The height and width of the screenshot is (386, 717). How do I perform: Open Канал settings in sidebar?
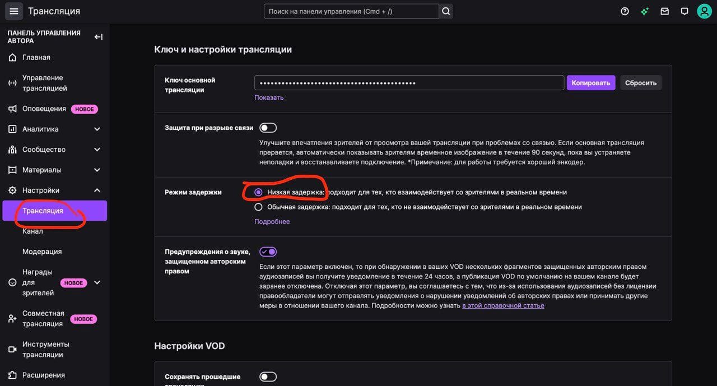[x=32, y=231]
